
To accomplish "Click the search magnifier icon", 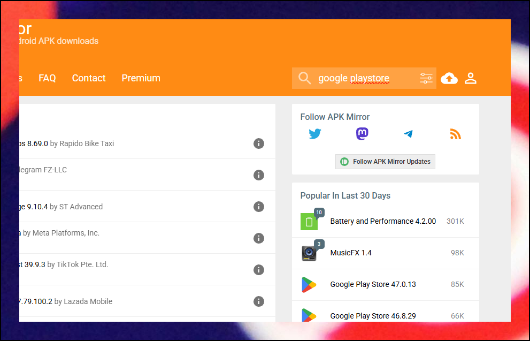I will point(304,78).
